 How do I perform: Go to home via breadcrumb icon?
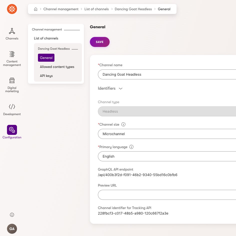point(36,9)
